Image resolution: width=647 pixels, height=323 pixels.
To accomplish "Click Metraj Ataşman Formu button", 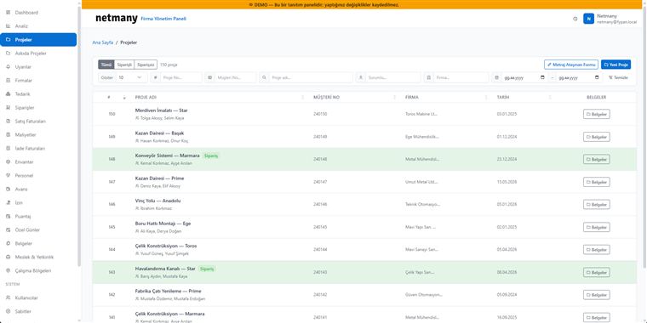I will 570,65.
